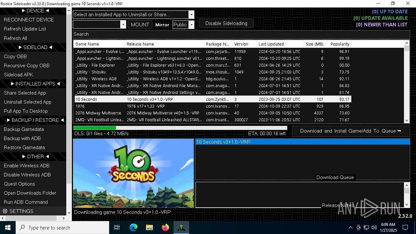Click into the Search field
The height and width of the screenshot is (234, 416).
click(241, 34)
